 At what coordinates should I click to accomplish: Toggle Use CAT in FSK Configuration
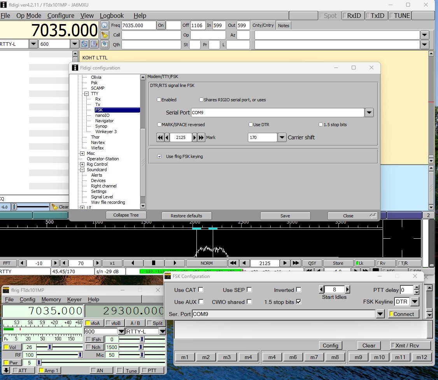(201, 290)
